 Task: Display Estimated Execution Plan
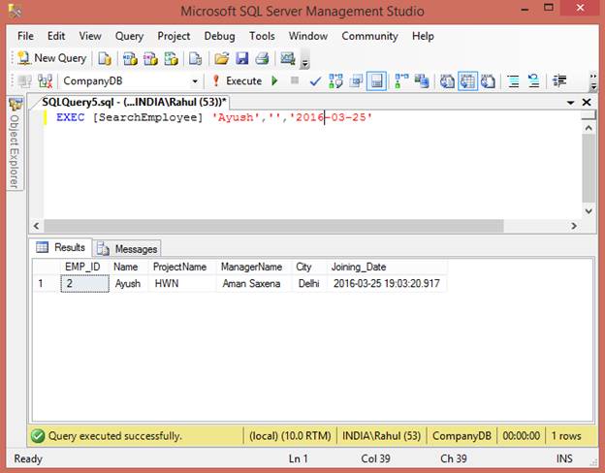[335, 81]
